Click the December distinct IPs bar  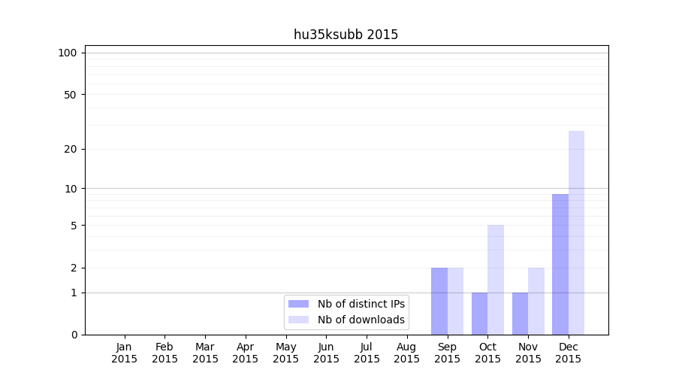(560, 265)
